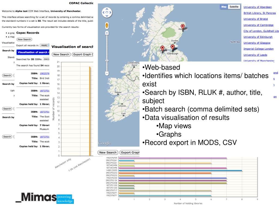
Task: Click New Search below the map
Action: (x=108, y=152)
